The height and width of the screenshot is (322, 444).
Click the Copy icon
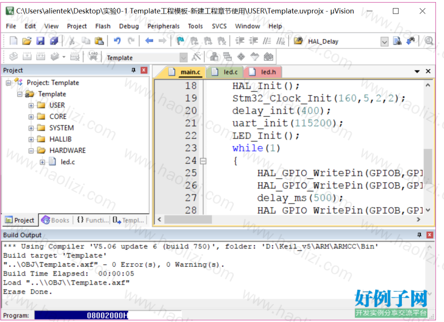click(86, 41)
